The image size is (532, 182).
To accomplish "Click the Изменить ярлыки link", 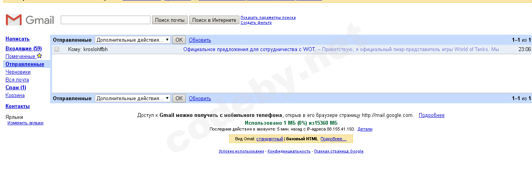I will point(25,123).
